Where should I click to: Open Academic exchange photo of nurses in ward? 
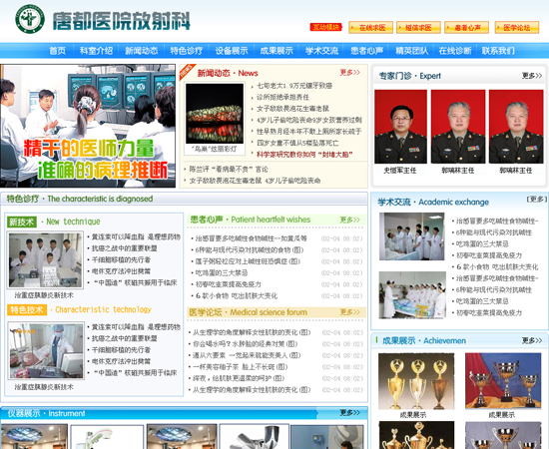pos(412,295)
